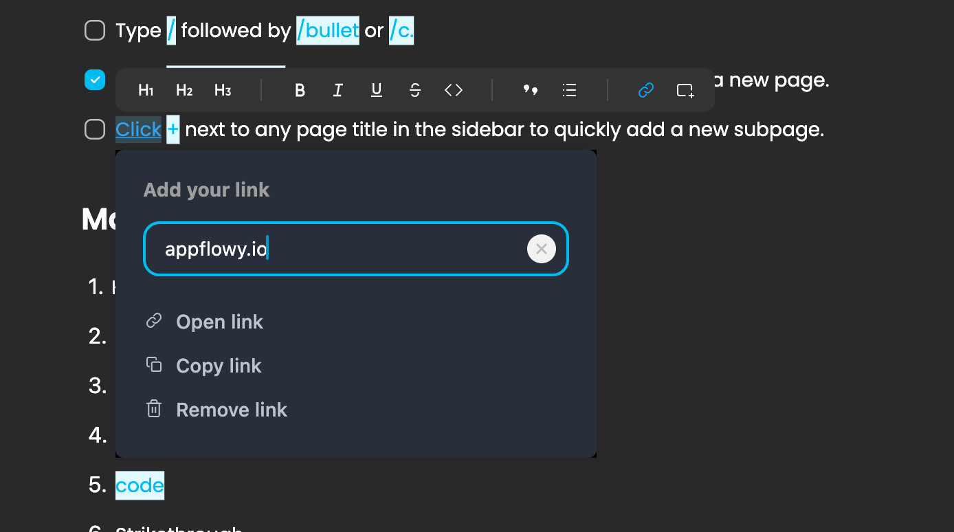Toggle bold formatting
This screenshot has width=954, height=532.
point(300,90)
